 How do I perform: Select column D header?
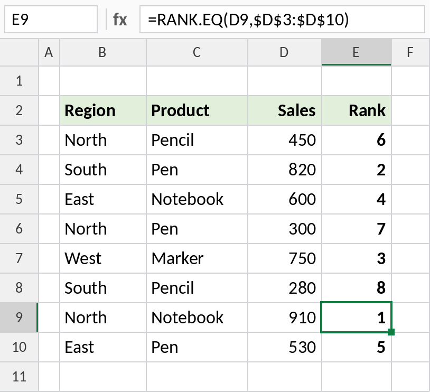tap(285, 52)
